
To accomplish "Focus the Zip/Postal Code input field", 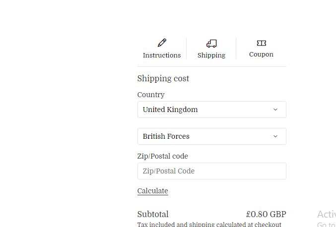I will 212,171.
